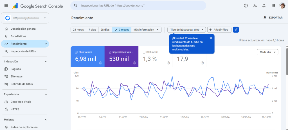
Task: Click the EXPORTAR button
Action: (273, 18)
